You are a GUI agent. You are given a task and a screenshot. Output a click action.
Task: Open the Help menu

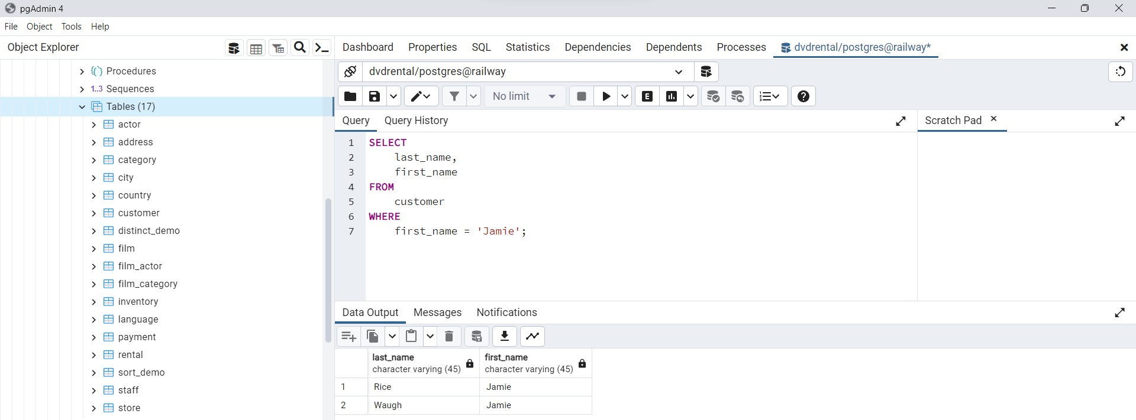(100, 27)
